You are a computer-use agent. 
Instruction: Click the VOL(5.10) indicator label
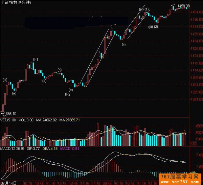pos(8,120)
